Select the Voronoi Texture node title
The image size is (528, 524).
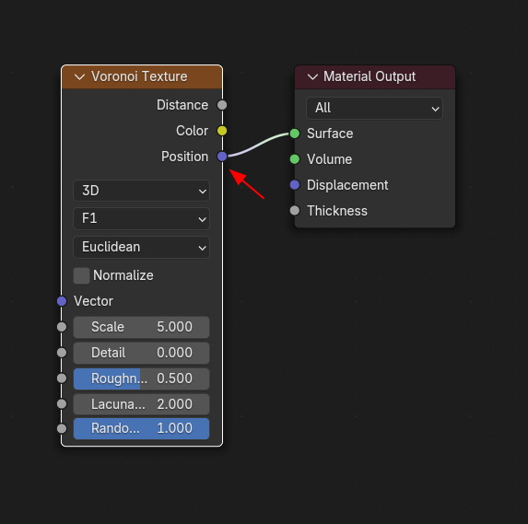(x=139, y=76)
